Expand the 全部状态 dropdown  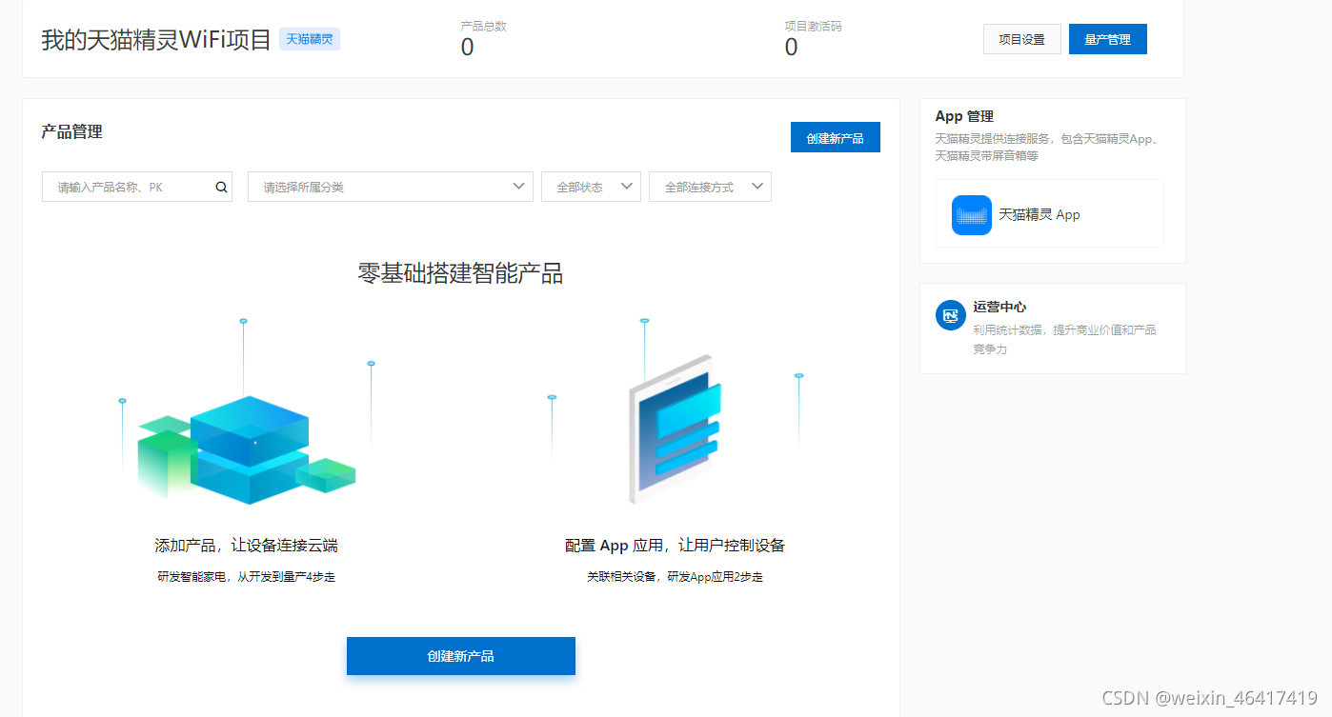[591, 187]
